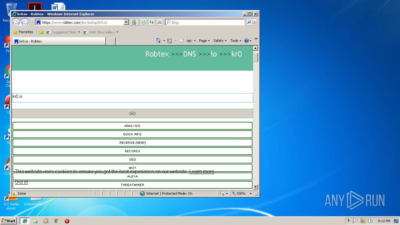The image size is (400, 225).
Task: Open the search provider dropdown arrow
Action: 255,22
